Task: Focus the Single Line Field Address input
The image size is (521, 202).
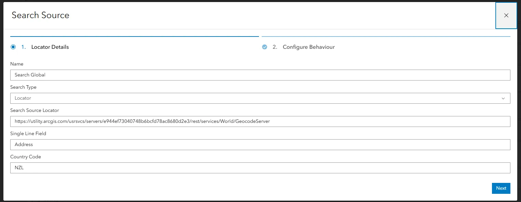Action: (x=260, y=145)
